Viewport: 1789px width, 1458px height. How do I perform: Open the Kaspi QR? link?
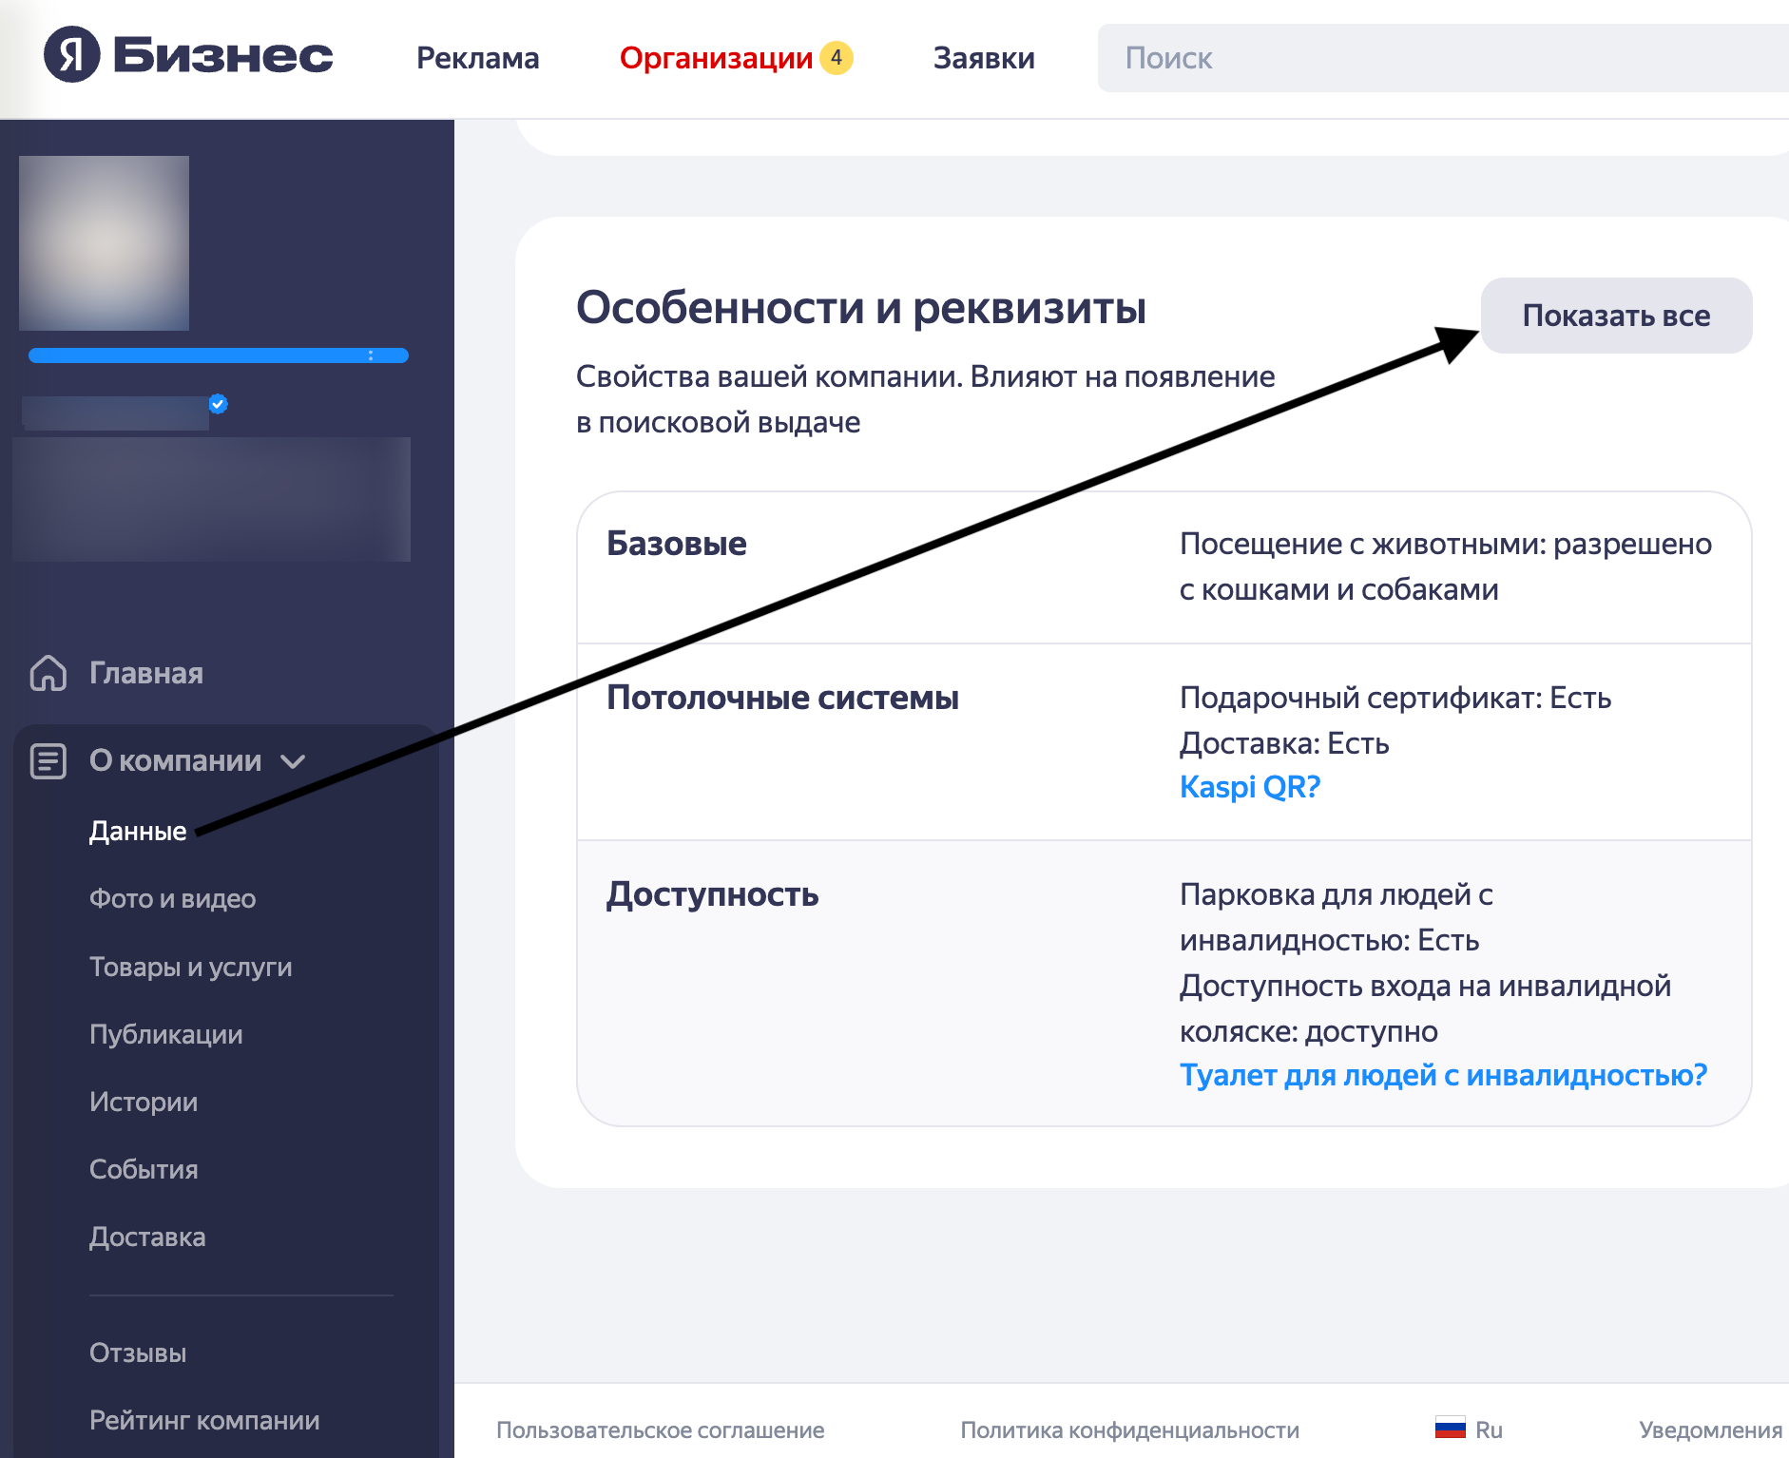click(x=1249, y=786)
